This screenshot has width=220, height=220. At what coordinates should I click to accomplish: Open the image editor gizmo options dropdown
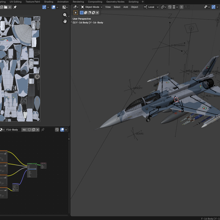click(48, 7)
